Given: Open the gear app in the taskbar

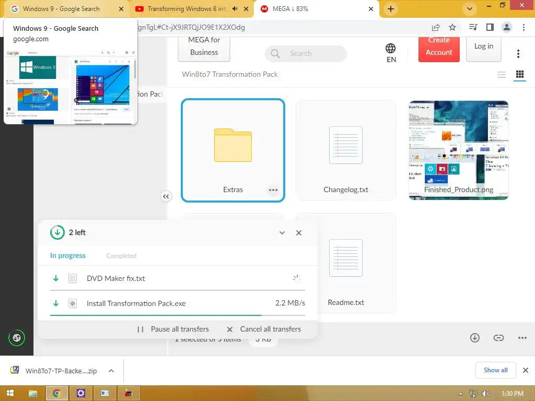Looking at the screenshot, I should (80, 393).
